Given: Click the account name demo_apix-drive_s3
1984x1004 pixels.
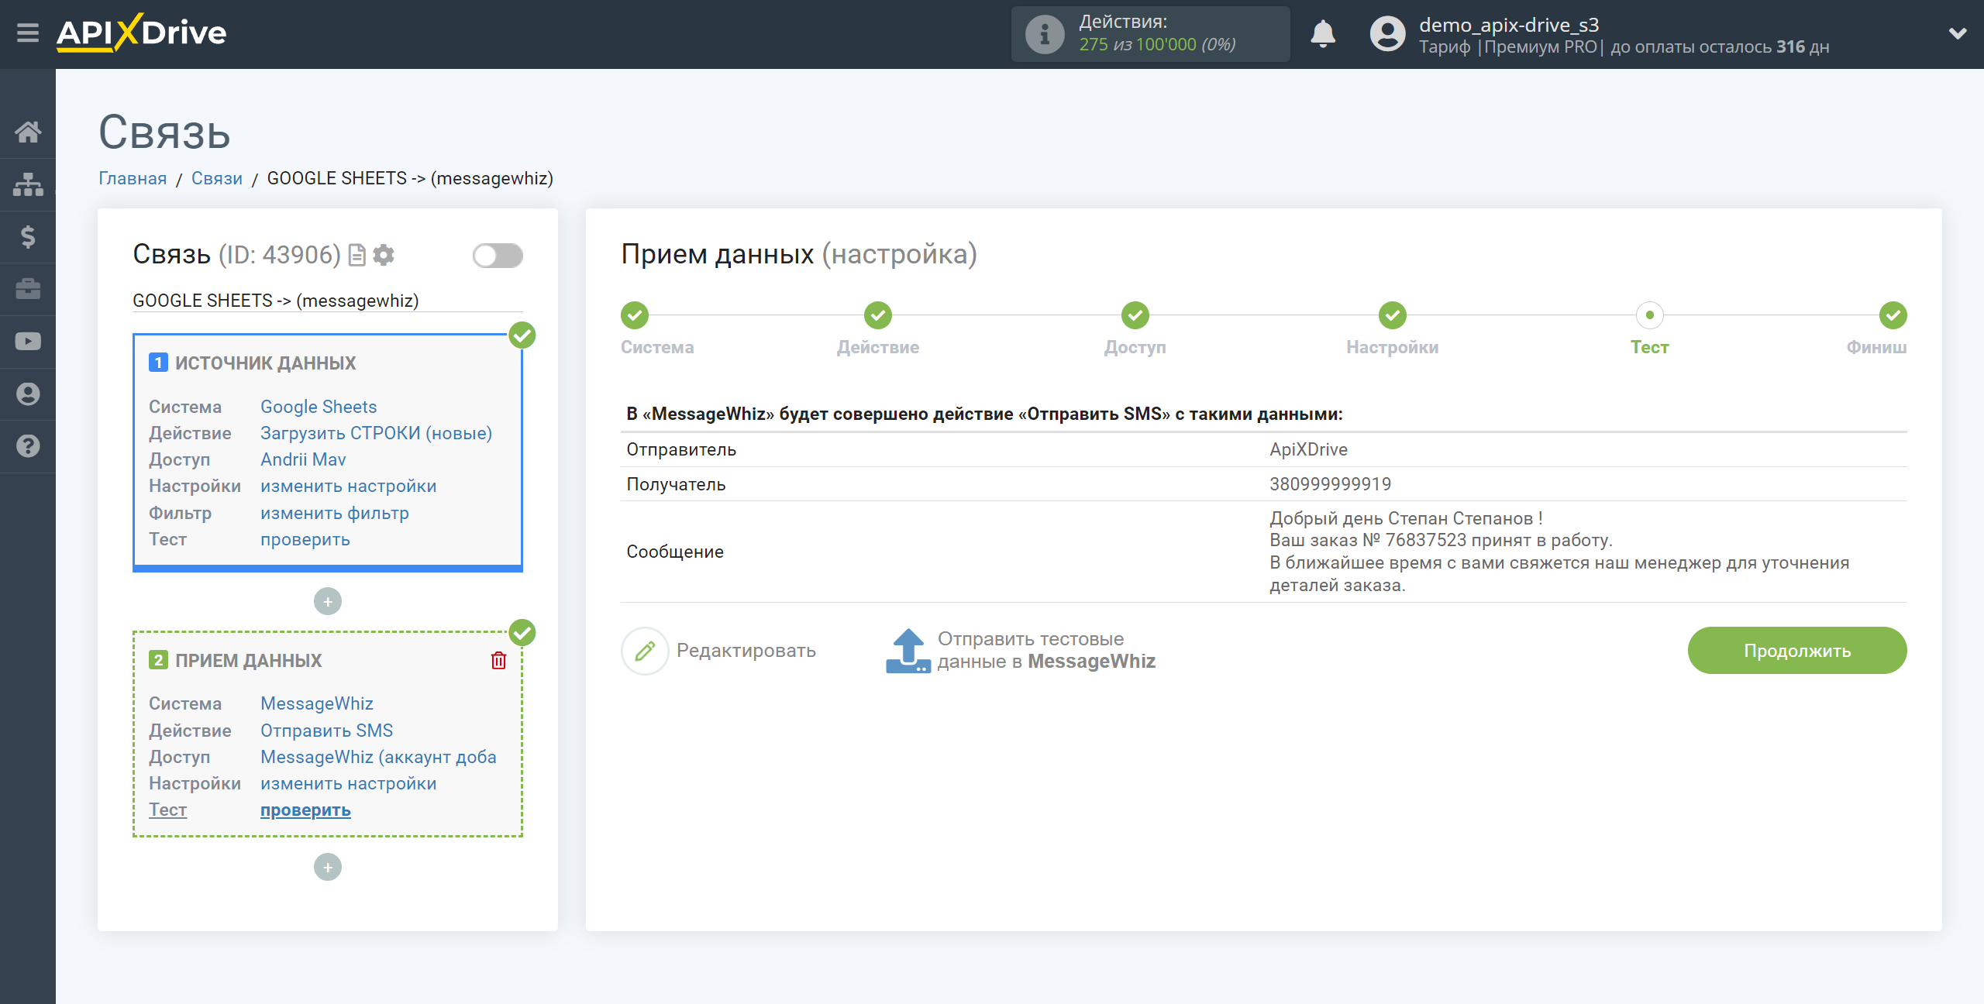Looking at the screenshot, I should tap(1509, 25).
